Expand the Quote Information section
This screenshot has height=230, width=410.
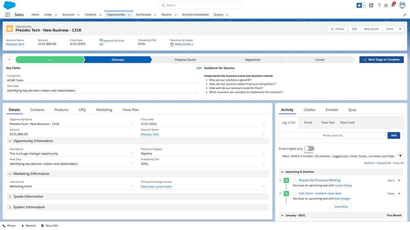[10, 197]
